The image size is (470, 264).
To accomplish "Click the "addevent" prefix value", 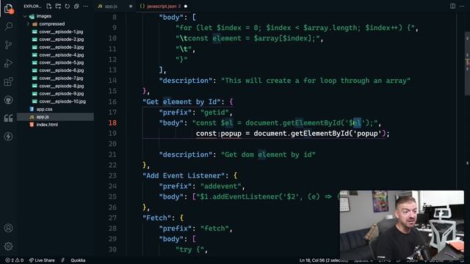I will [220, 186].
